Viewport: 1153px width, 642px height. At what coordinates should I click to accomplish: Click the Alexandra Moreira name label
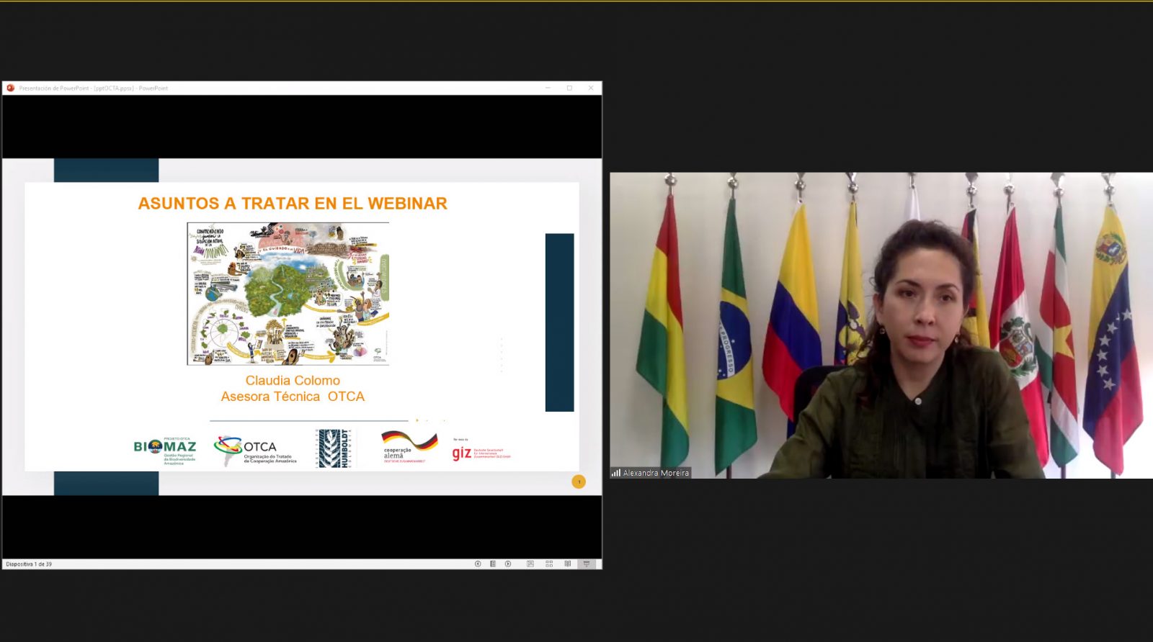coord(656,473)
